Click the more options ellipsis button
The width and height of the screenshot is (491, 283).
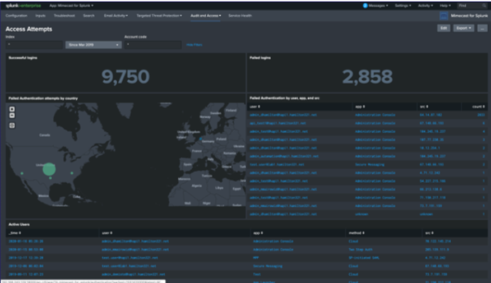pos(482,28)
